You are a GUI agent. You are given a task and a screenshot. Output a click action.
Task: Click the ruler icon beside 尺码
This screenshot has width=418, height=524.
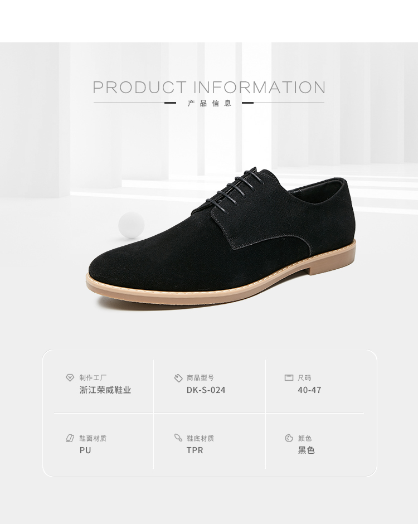click(289, 377)
